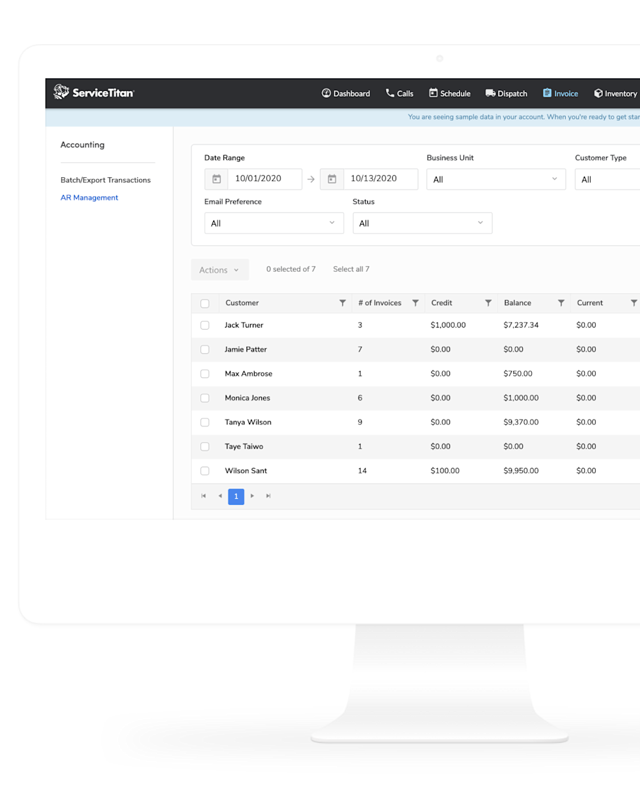640x787 pixels.
Task: Click Select all 7 above the table
Action: pyautogui.click(x=351, y=269)
